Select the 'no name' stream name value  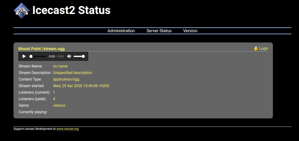[x=60, y=66]
